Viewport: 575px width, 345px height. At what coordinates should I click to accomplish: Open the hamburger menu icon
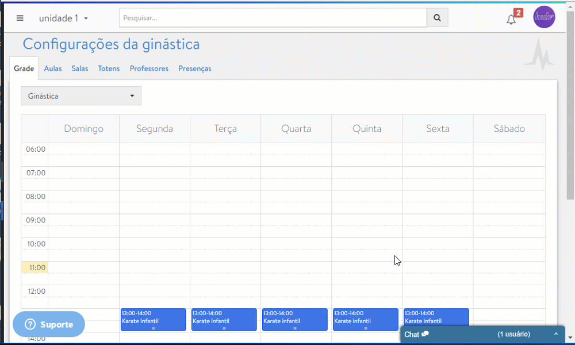20,18
